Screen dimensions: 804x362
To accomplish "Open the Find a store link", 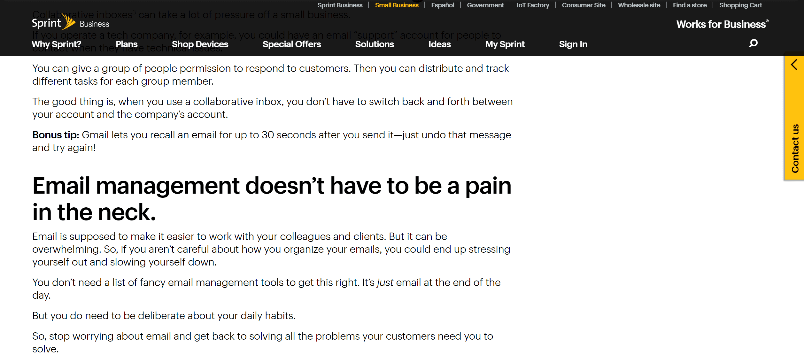I will [690, 5].
